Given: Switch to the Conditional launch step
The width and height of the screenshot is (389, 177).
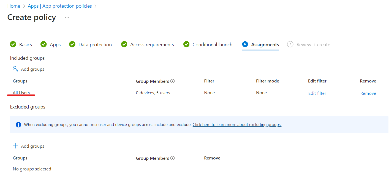Looking at the screenshot, I should pyautogui.click(x=212, y=44).
